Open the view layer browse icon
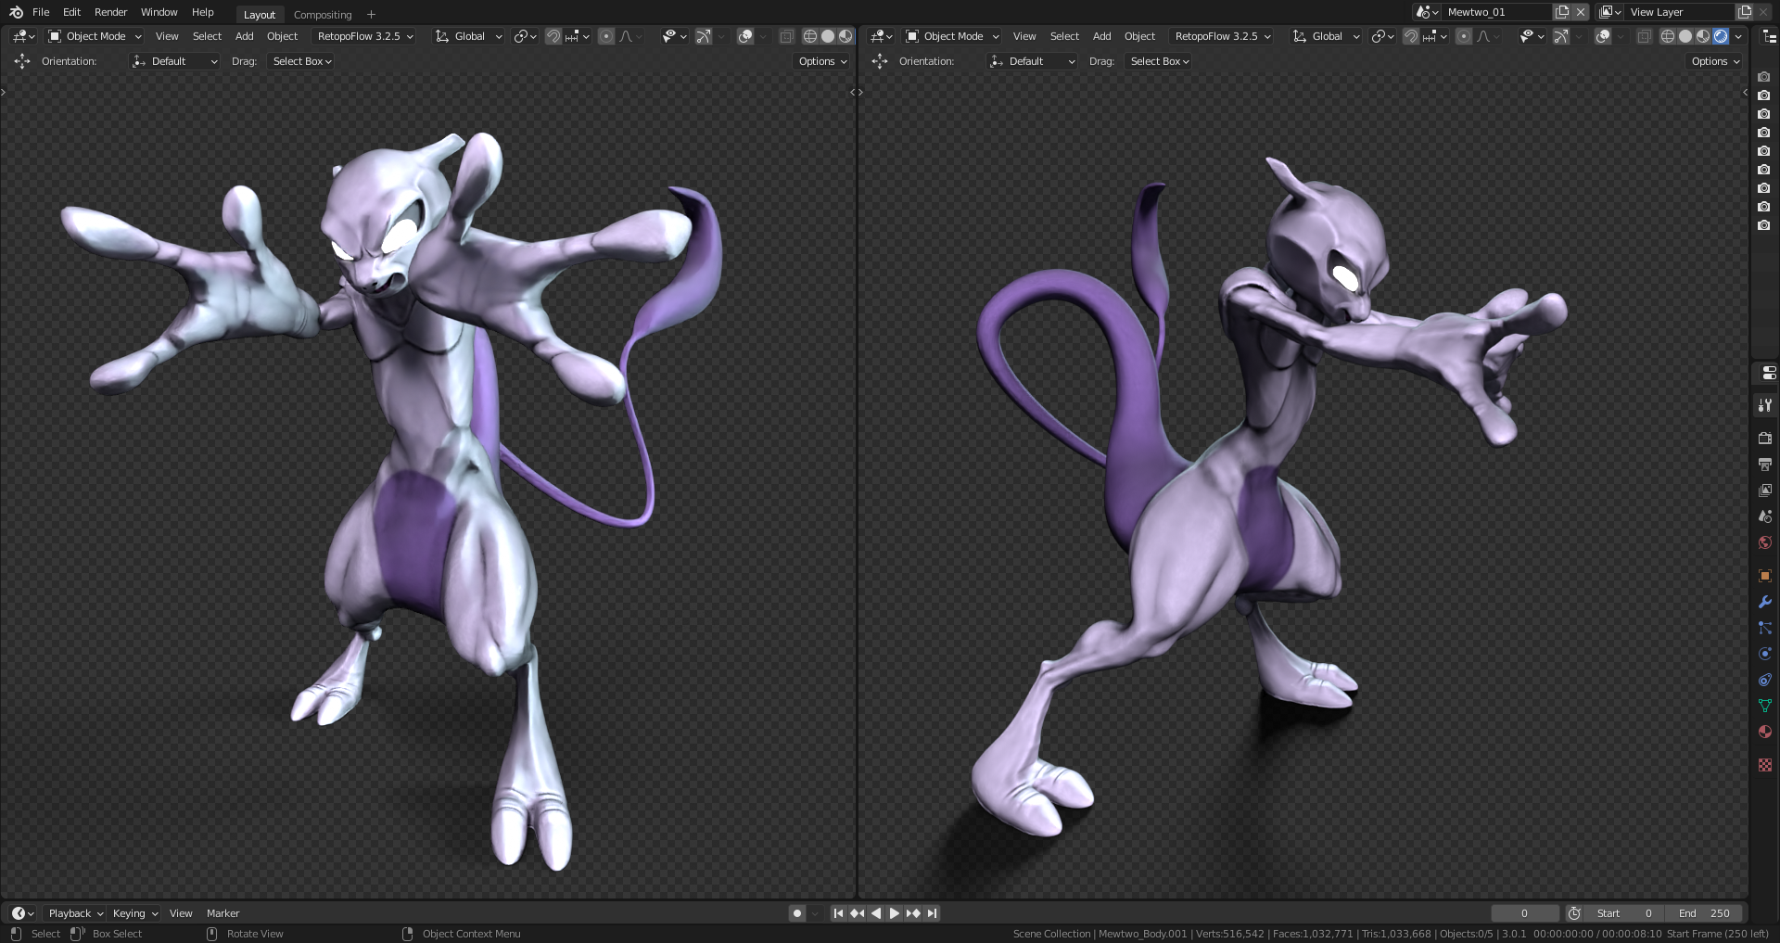Viewport: 1780px width, 943px height. pos(1610,12)
